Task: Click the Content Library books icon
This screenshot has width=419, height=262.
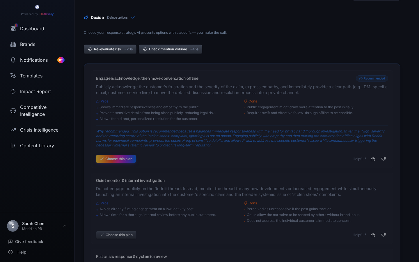Action: click(13, 146)
